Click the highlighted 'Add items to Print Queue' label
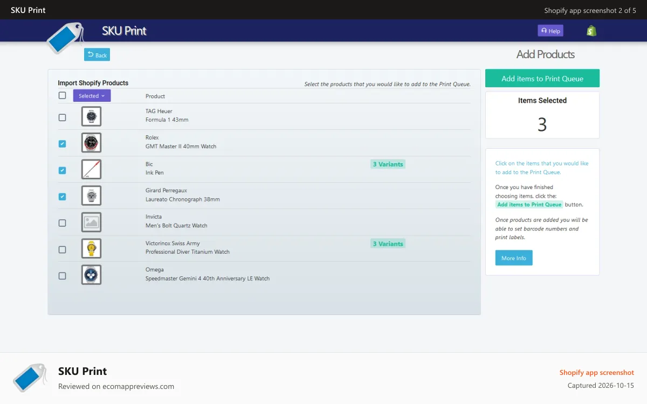Image resolution: width=647 pixels, height=404 pixels. pyautogui.click(x=529, y=205)
